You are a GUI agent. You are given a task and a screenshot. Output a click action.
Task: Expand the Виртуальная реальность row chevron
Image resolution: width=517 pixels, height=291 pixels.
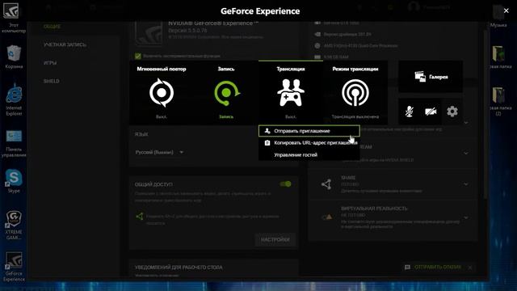coord(466,217)
